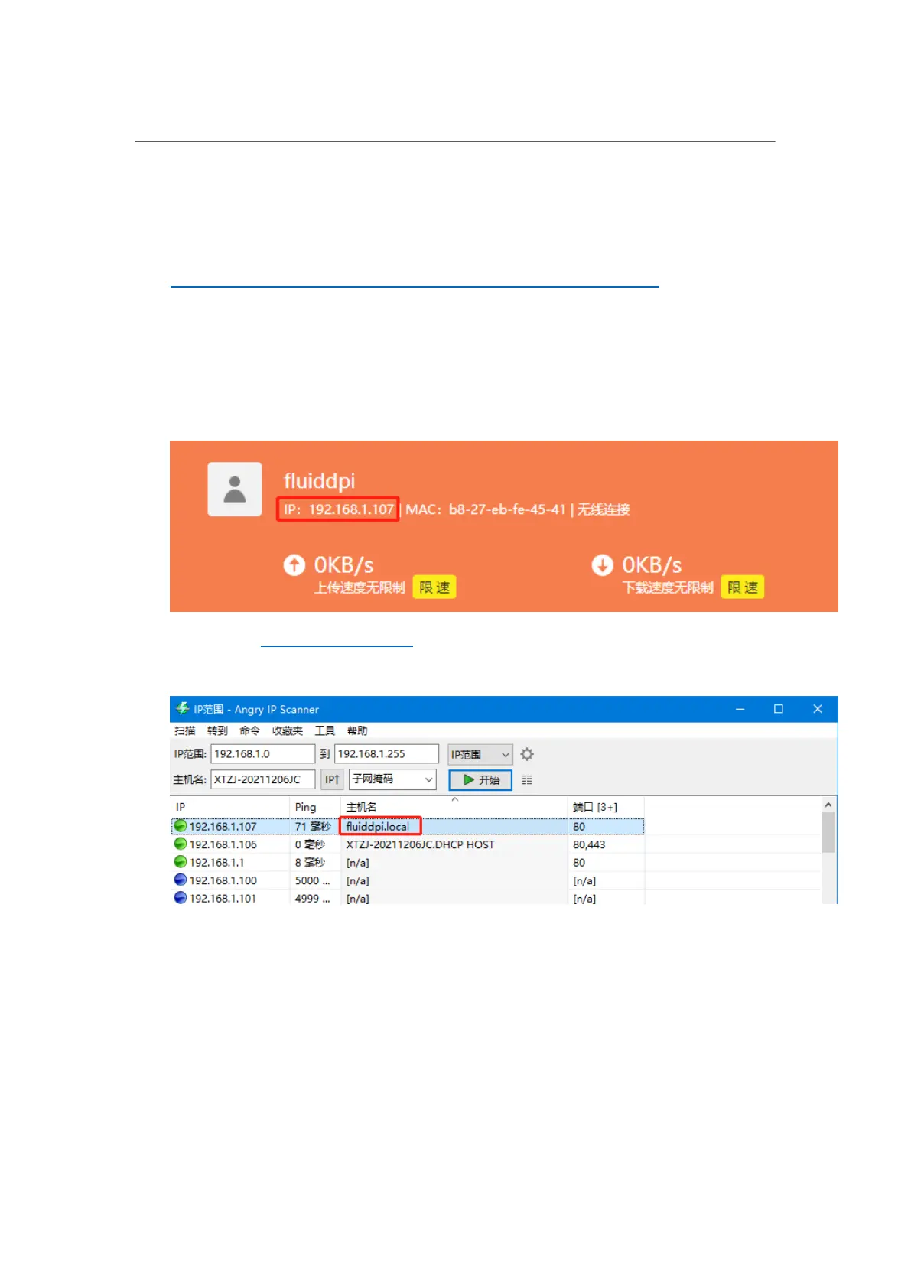Click hostname XTZJ-20211206JC.DHCP HOST
Image resolution: width=911 pixels, height=1288 pixels.
pyautogui.click(x=420, y=844)
